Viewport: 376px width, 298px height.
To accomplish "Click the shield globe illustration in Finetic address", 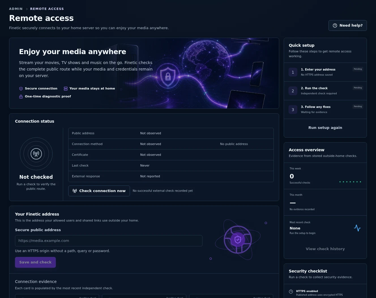I will point(238,240).
